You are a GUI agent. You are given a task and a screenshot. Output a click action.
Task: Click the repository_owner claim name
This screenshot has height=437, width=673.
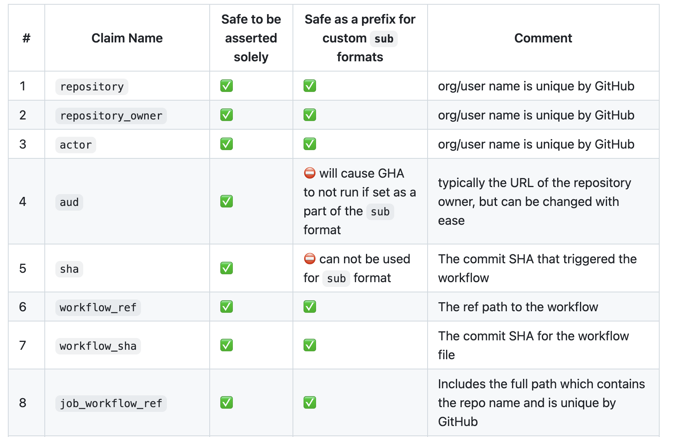(111, 116)
